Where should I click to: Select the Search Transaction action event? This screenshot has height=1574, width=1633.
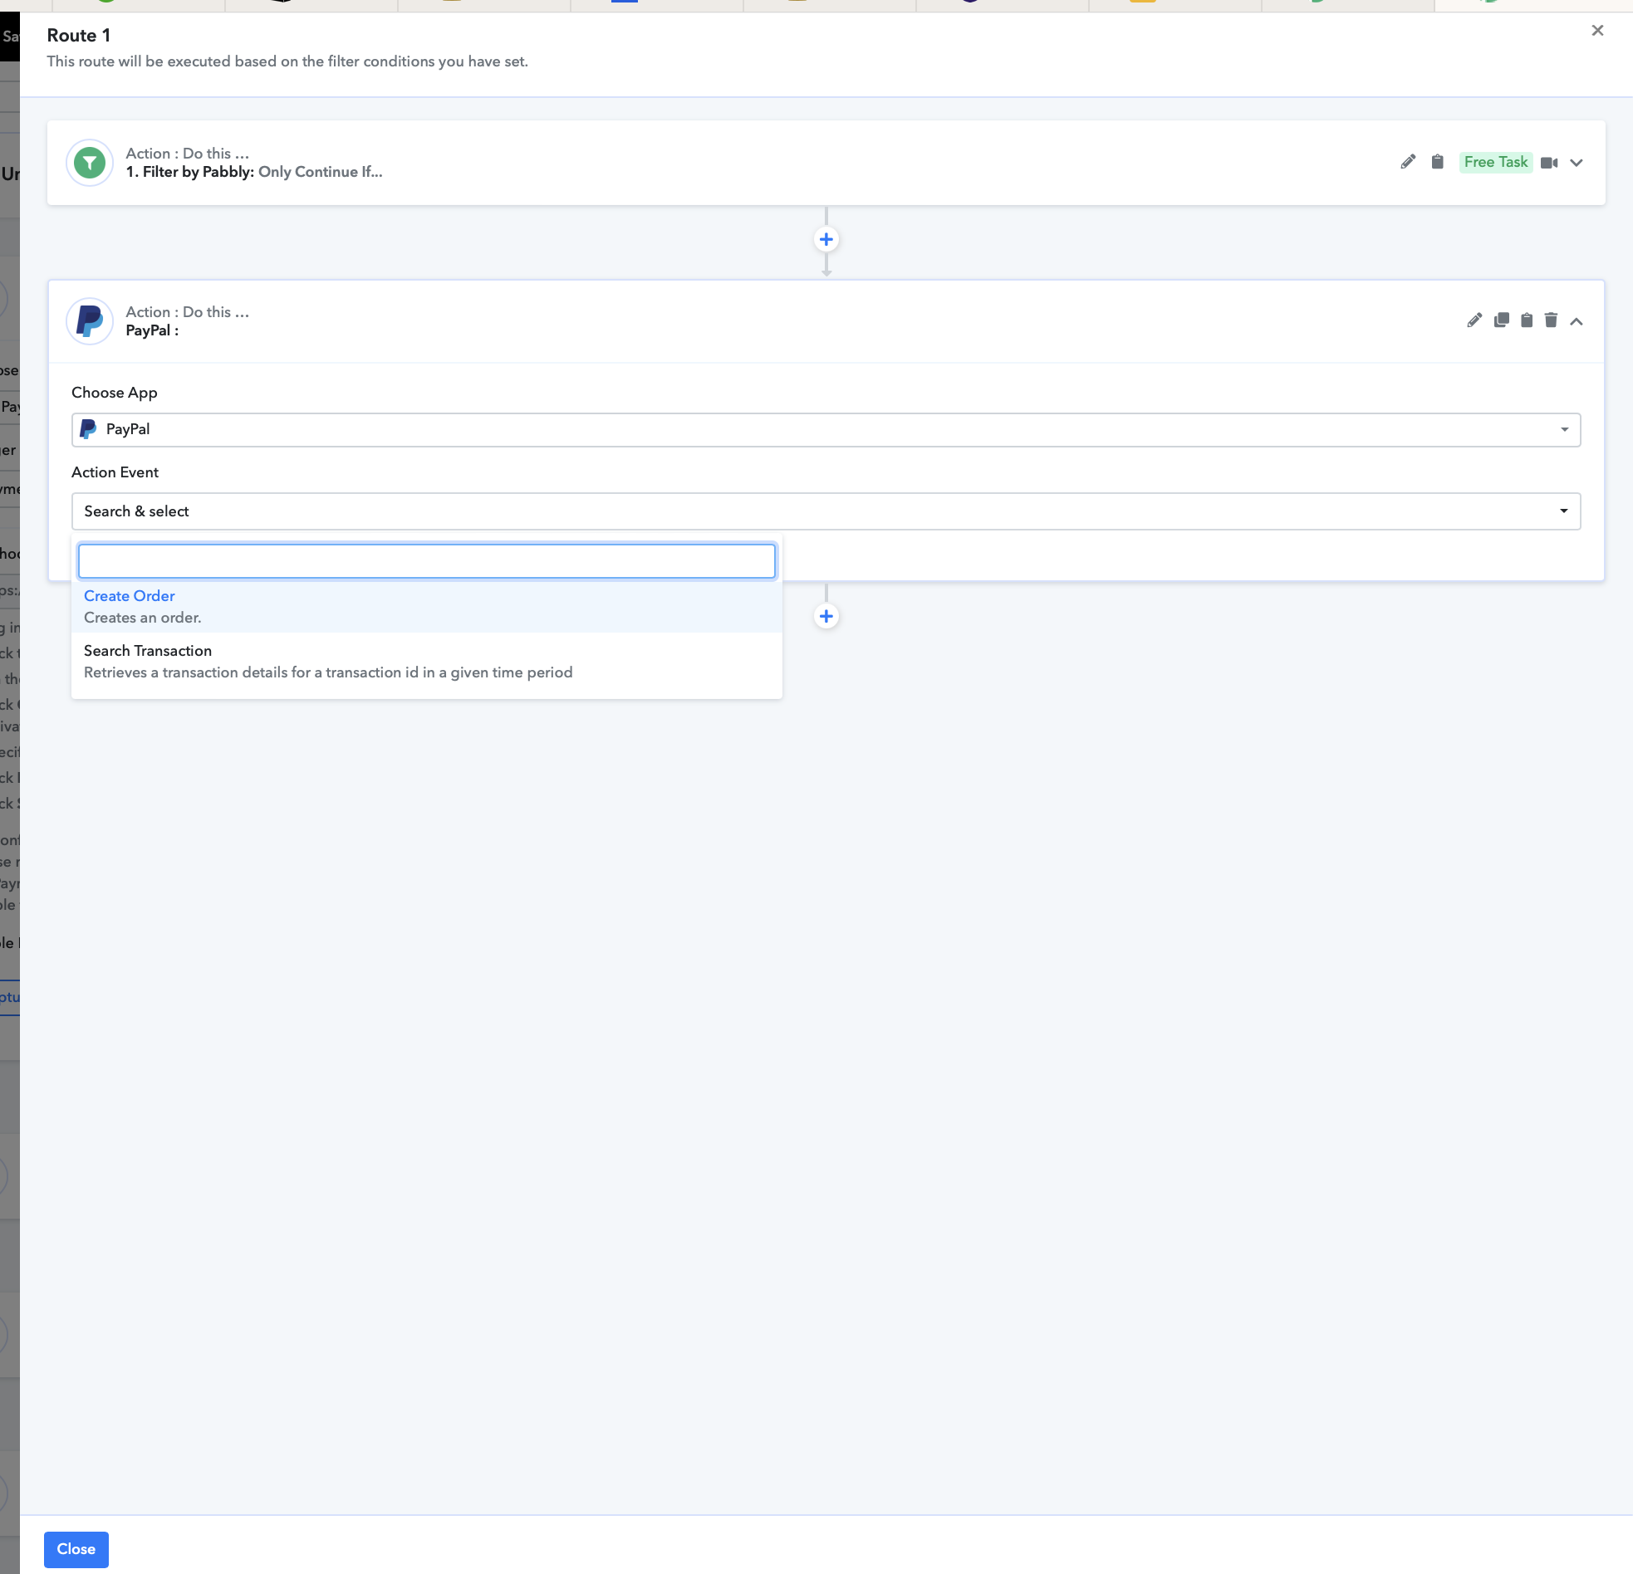point(427,662)
